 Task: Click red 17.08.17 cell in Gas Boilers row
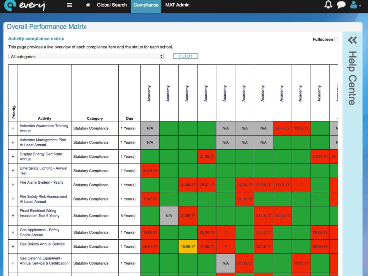tap(207, 247)
